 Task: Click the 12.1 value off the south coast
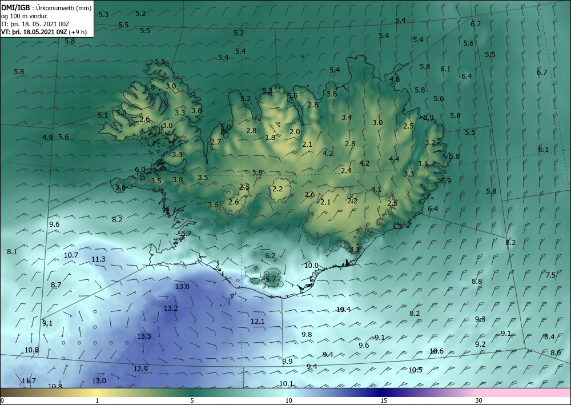(258, 322)
